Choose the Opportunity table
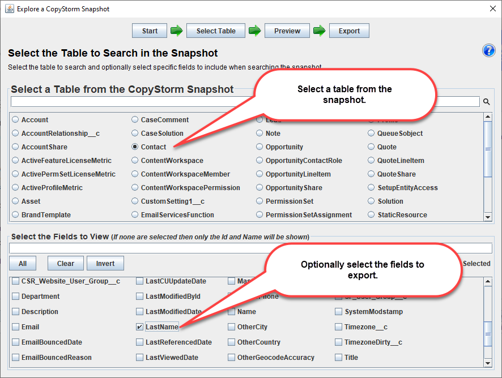 pos(259,147)
